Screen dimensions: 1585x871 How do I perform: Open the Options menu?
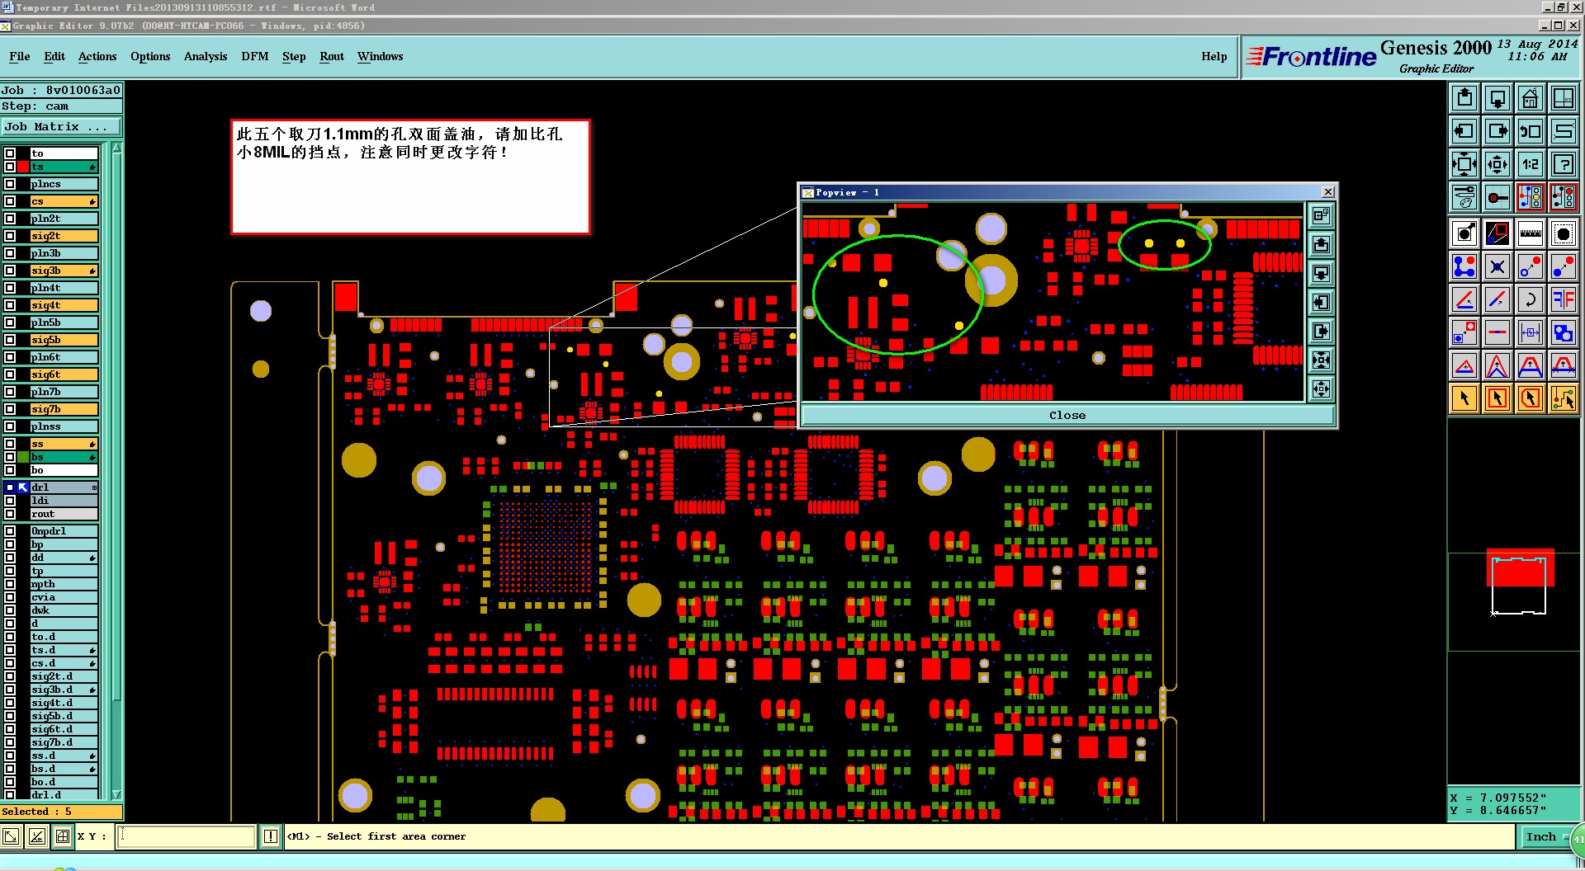pos(150,56)
